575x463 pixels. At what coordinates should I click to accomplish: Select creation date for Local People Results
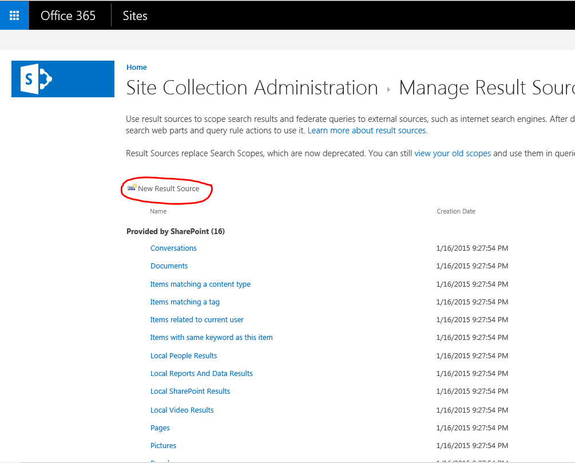pos(473,356)
